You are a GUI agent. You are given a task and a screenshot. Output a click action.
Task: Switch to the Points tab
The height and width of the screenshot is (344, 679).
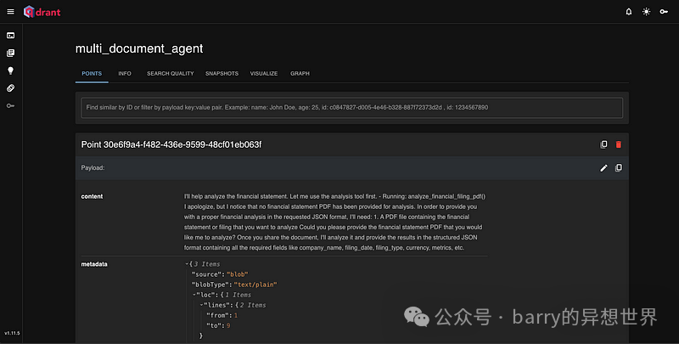pos(92,74)
